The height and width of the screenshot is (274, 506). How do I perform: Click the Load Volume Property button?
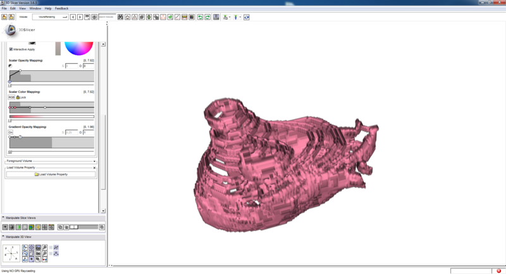[51, 174]
